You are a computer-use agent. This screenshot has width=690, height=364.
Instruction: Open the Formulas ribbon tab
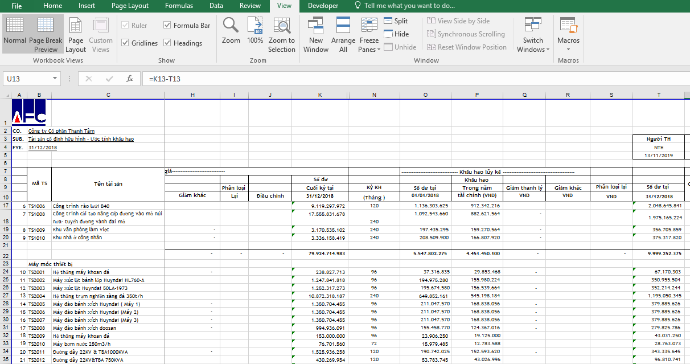[179, 6]
